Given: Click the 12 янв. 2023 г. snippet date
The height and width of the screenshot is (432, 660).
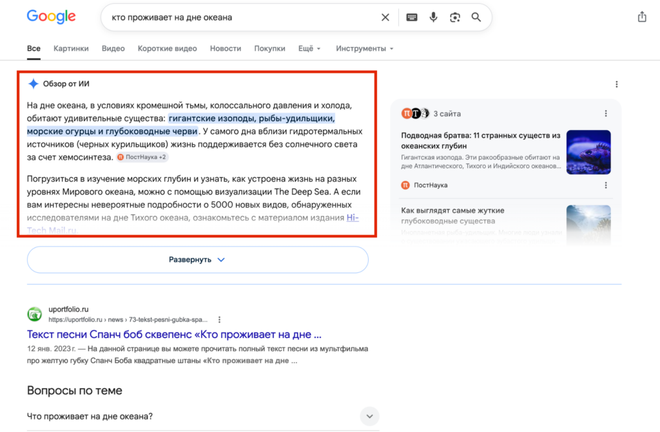Looking at the screenshot, I should (52, 349).
